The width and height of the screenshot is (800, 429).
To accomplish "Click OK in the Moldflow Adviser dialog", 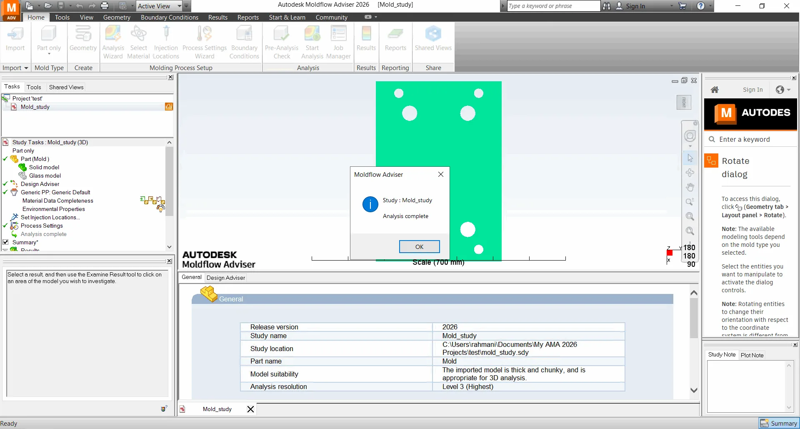I will (x=419, y=246).
